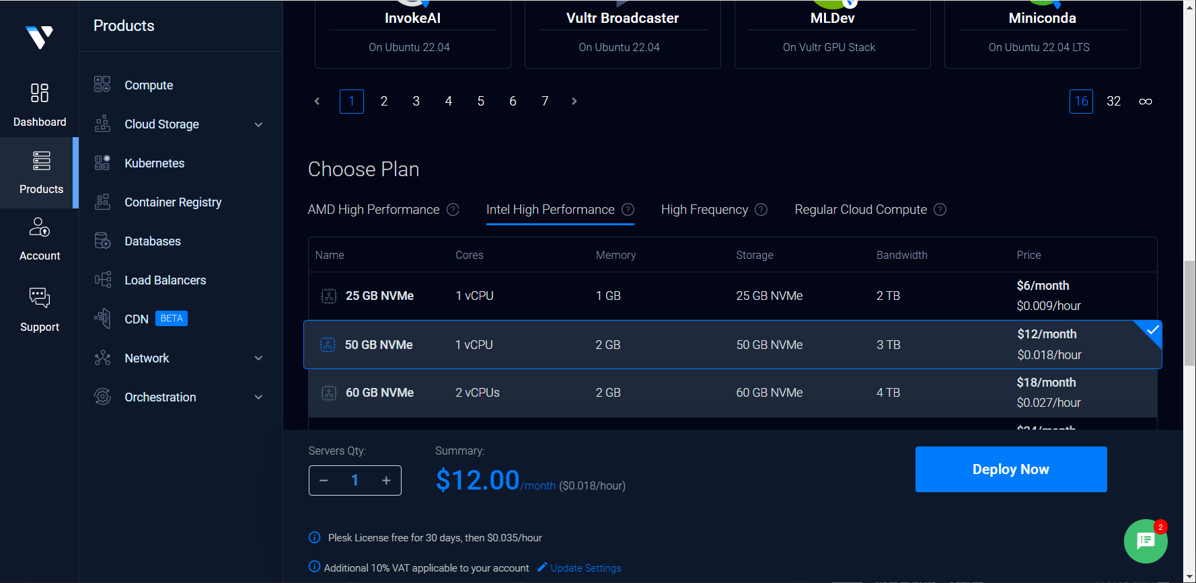Image resolution: width=1196 pixels, height=583 pixels.
Task: Choose the InvokeAI app card
Action: click(412, 34)
